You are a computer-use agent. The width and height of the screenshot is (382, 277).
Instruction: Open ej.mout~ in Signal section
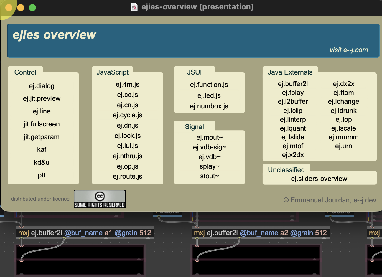point(209,137)
